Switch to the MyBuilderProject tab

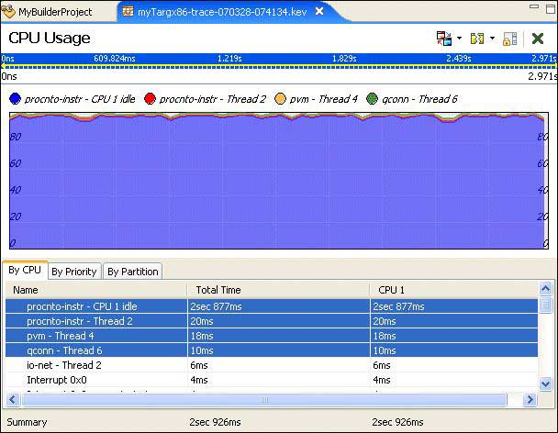[55, 12]
